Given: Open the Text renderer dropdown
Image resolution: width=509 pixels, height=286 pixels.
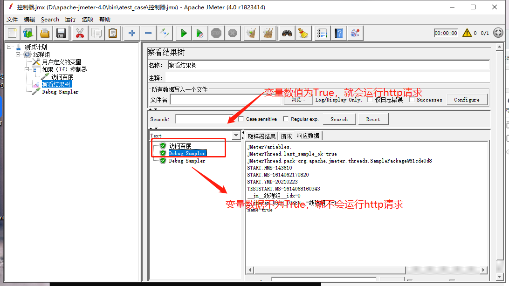Looking at the screenshot, I should tap(236, 135).
